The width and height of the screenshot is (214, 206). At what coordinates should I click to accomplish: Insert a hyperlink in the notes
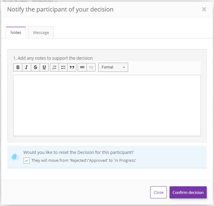[x=82, y=67]
